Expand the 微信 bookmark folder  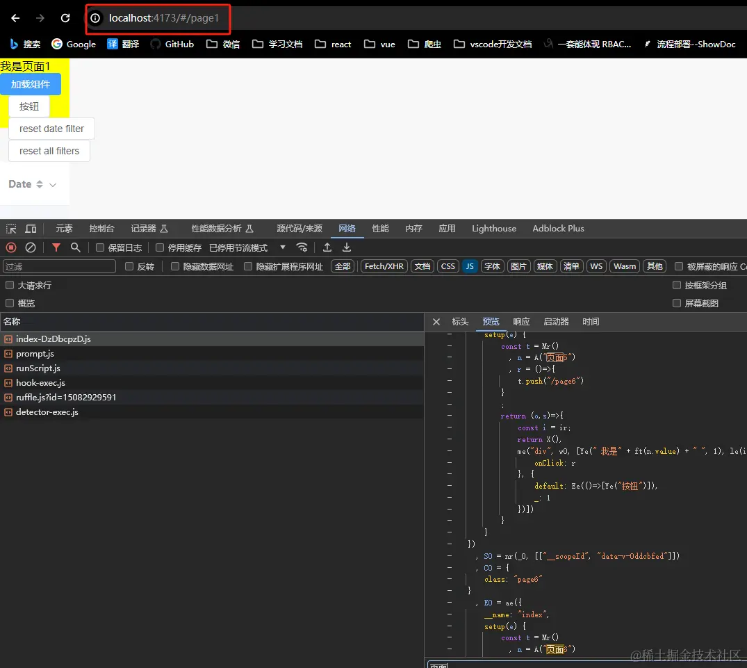pos(223,44)
